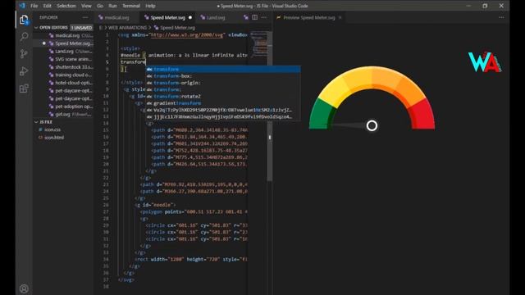This screenshot has height=295, width=525.
Task: Collapse the Open Editors section
Action: pos(36,27)
